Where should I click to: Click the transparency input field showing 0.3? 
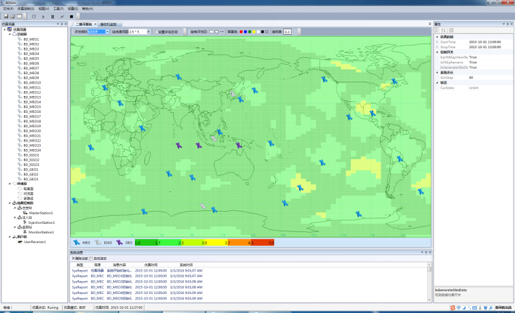pos(287,32)
